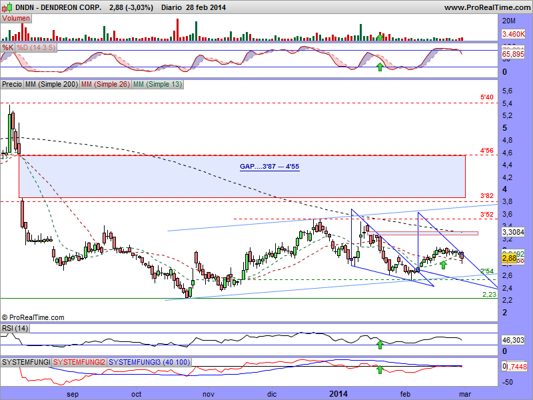Click the -3,03% change value in header
Image resolution: width=533 pixels, height=400 pixels.
pos(139,7)
